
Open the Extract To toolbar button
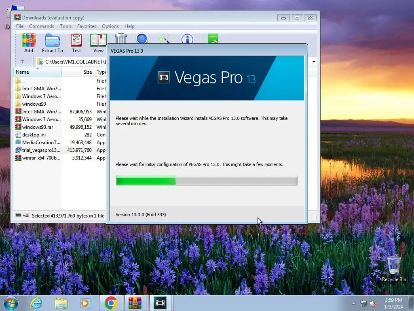coord(52,43)
